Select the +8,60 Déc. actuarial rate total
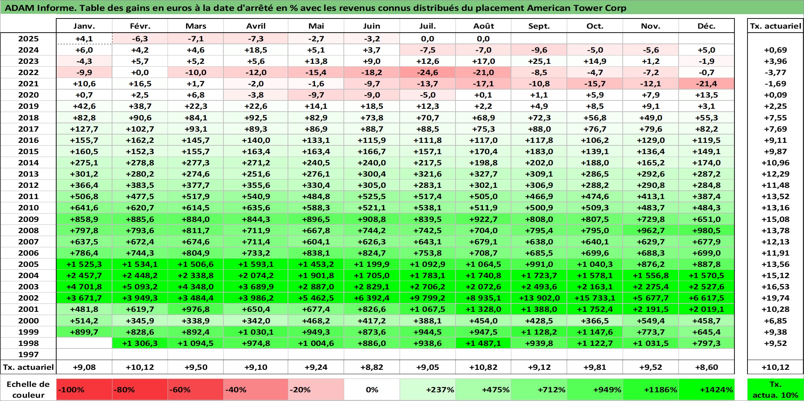Image resolution: width=804 pixels, height=401 pixels. click(706, 367)
